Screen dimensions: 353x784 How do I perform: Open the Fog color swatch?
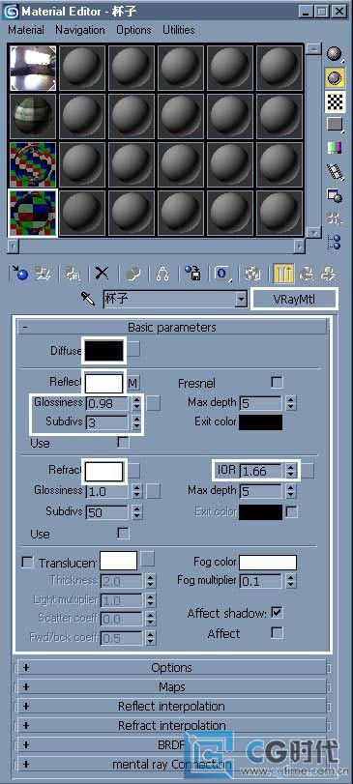[268, 563]
